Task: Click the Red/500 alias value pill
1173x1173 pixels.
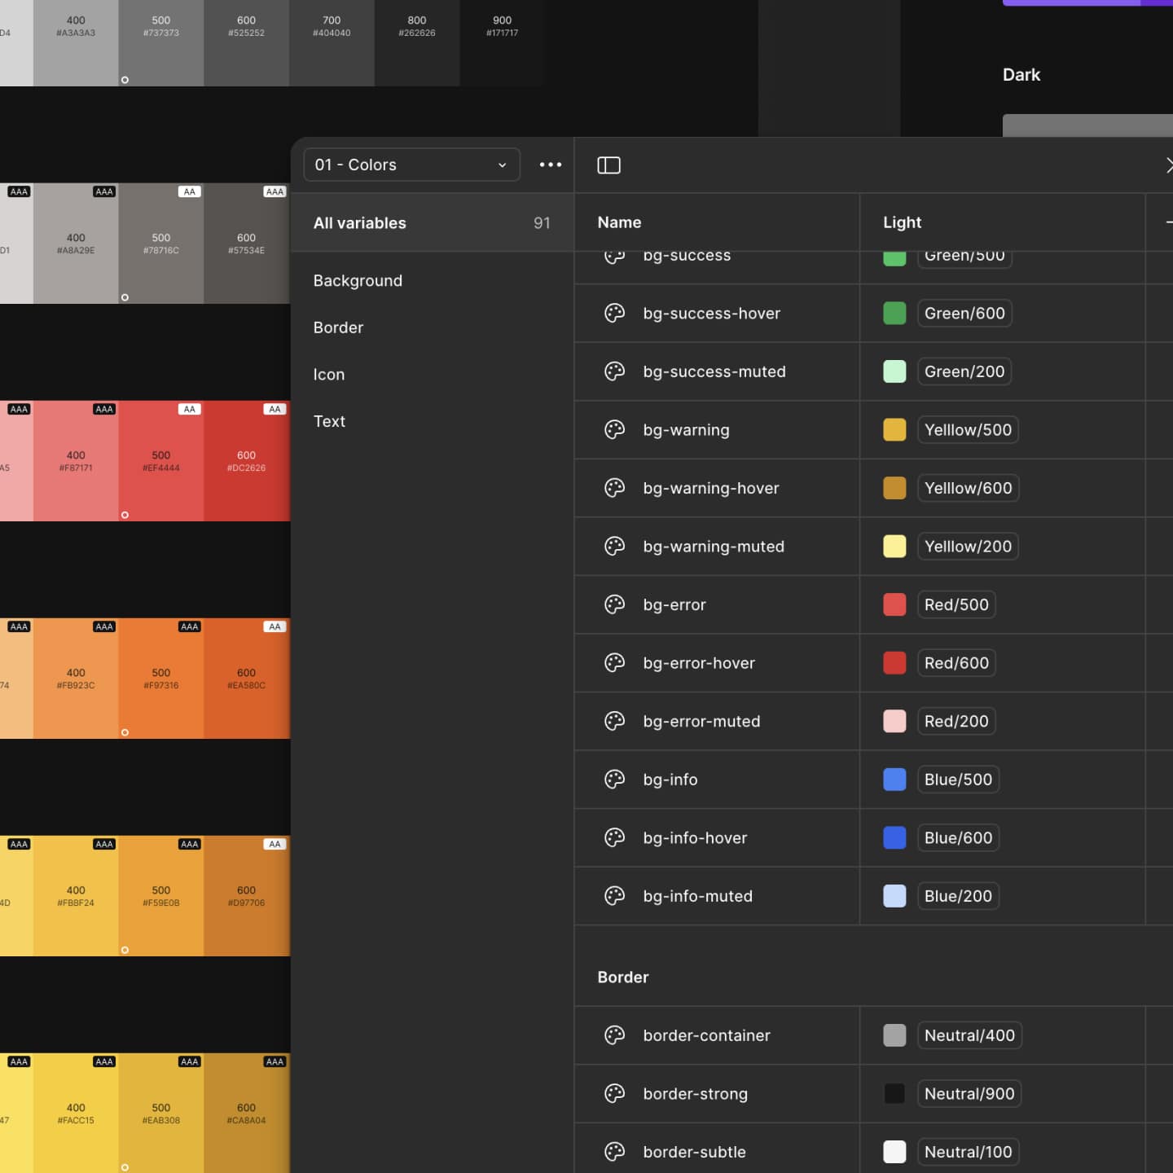Action: pos(956,604)
